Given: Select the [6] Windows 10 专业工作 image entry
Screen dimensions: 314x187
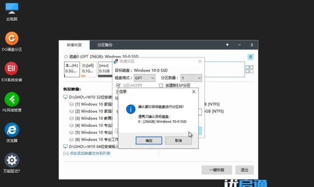Looking at the screenshot, I should (94, 139).
